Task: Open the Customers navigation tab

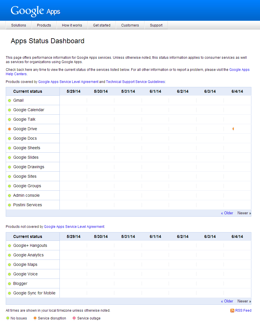Action: coord(130,25)
